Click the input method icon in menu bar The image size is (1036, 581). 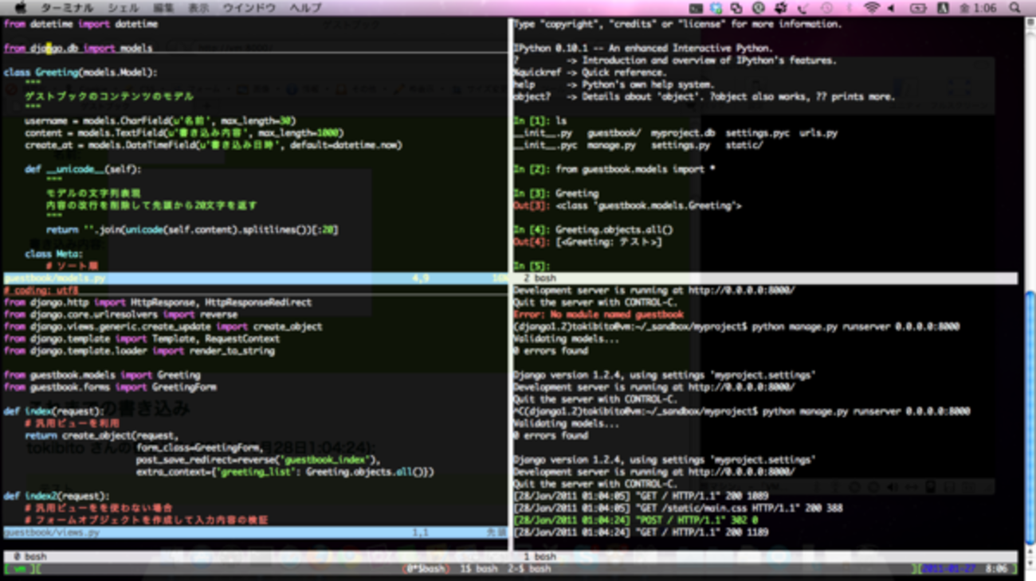(x=944, y=8)
